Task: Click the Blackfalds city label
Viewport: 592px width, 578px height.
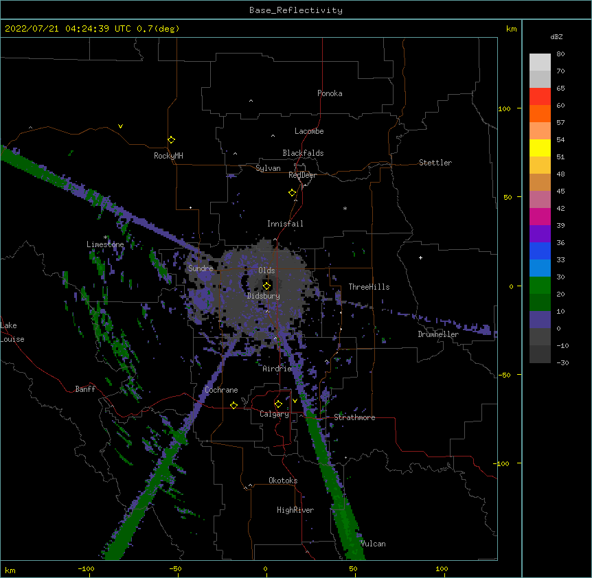Action: [303, 153]
